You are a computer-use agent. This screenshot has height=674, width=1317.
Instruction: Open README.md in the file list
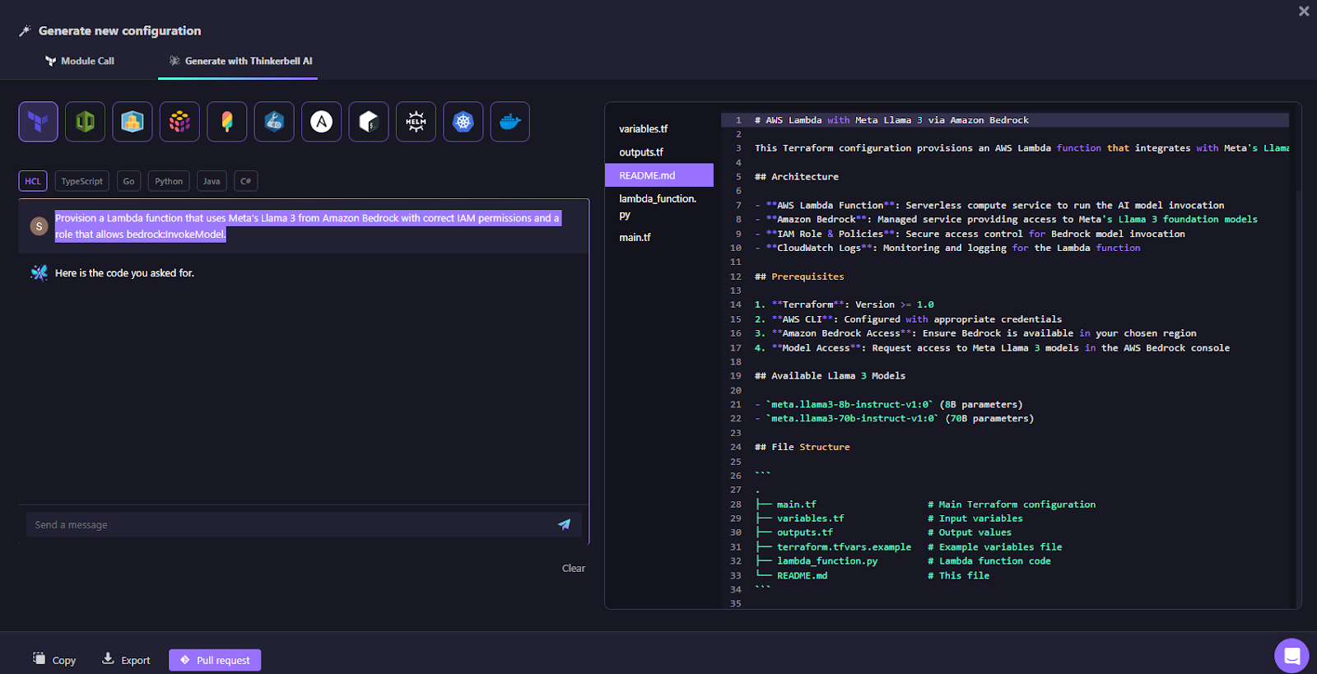659,175
